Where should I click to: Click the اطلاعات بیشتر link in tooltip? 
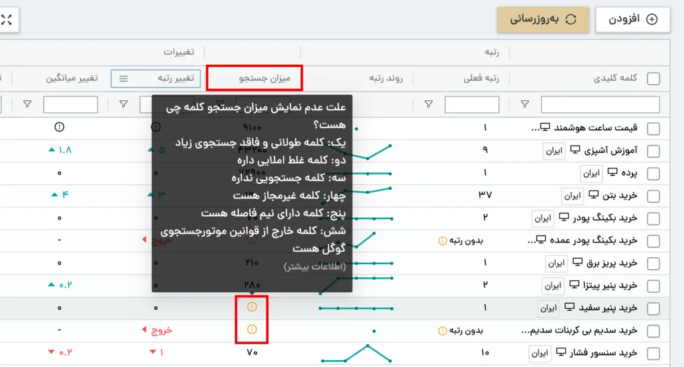pos(315,267)
